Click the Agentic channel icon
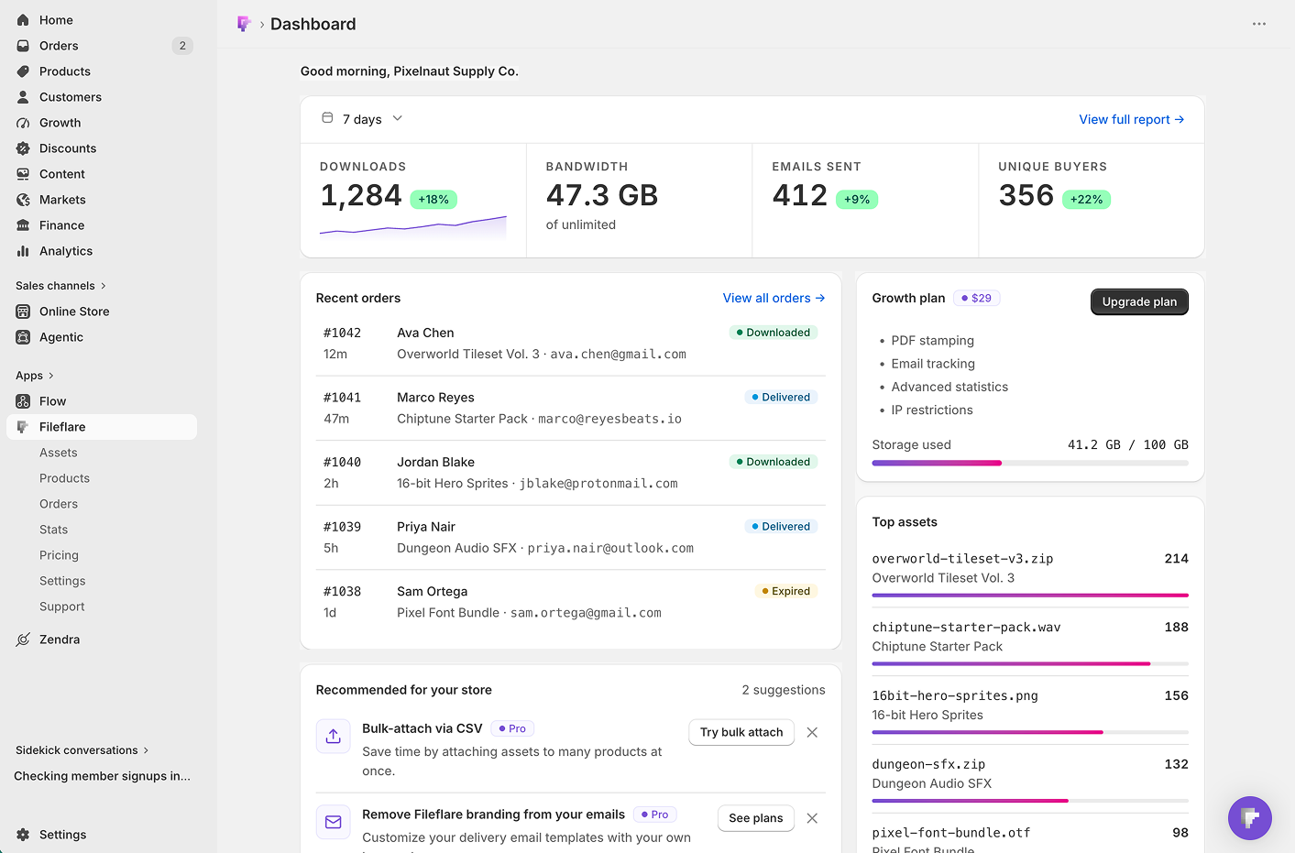 pos(23,337)
